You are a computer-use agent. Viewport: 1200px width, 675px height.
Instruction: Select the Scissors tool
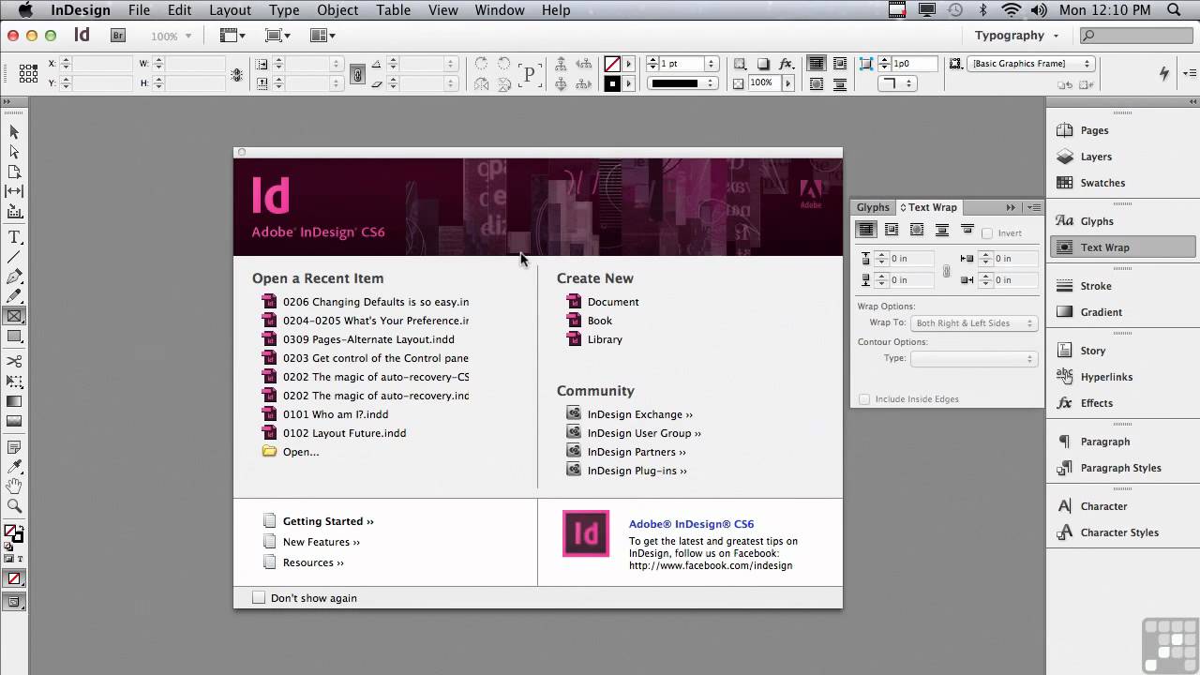coord(14,362)
